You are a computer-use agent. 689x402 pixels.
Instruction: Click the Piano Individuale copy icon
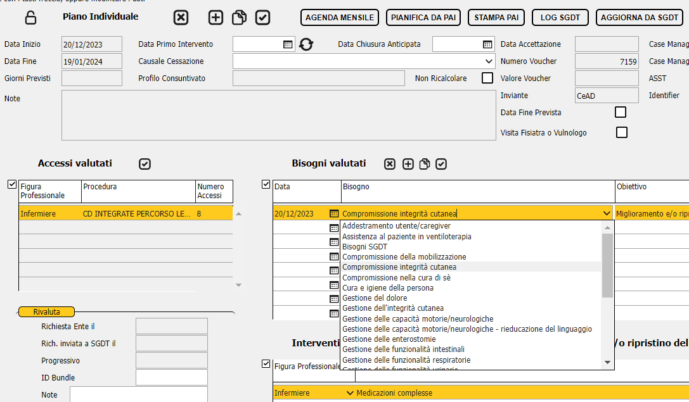point(239,18)
